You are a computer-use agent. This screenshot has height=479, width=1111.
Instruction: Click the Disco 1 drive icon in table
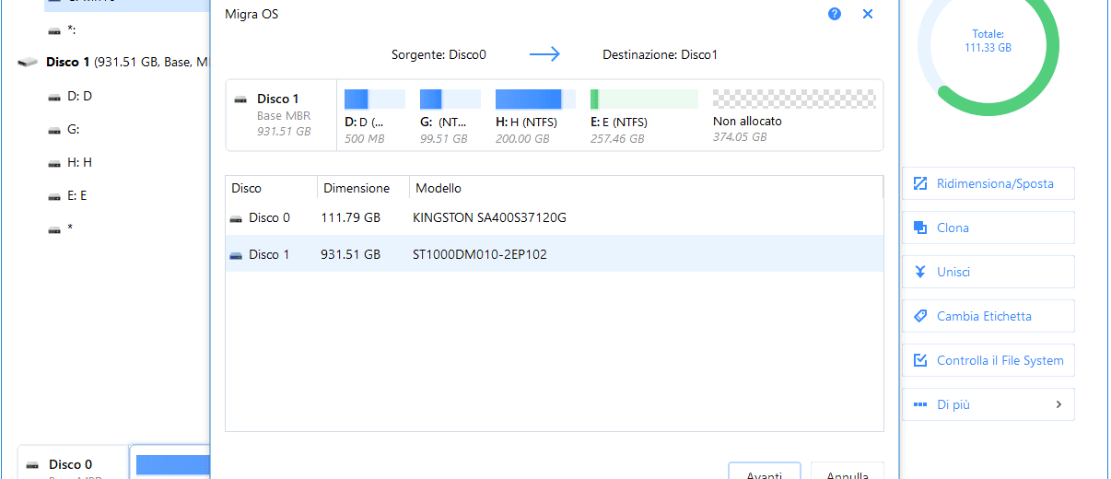236,254
